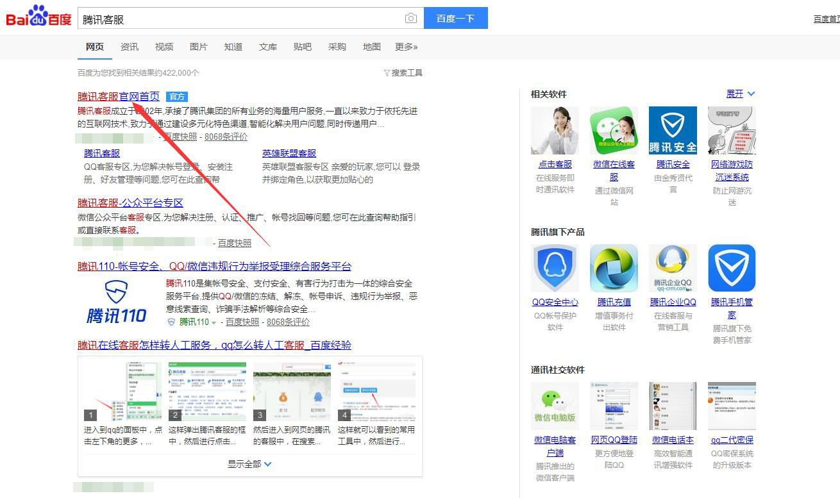Image resolution: width=840 pixels, height=498 pixels.
Task: Click the QQ安全中心 text link
Action: coord(555,302)
